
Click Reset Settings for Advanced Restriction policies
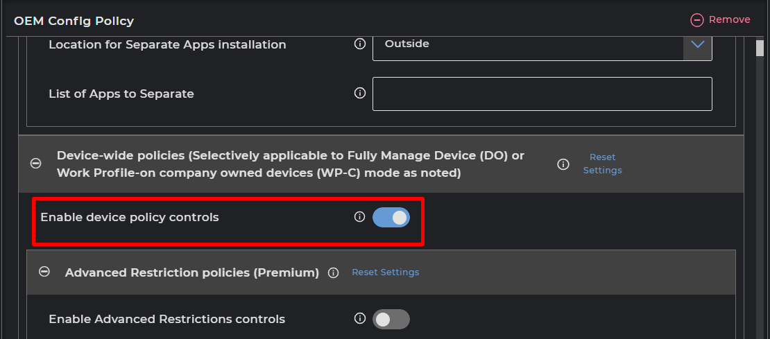[385, 272]
